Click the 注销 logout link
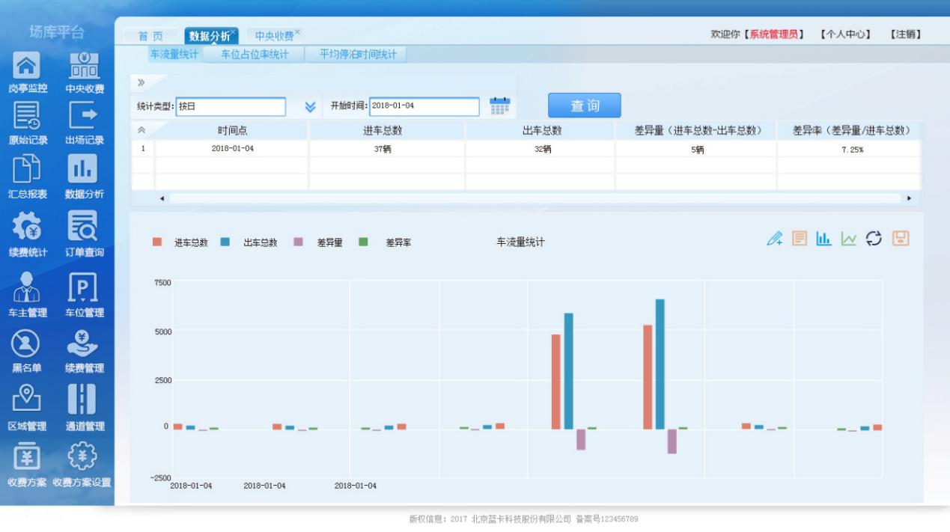Image resolution: width=950 pixels, height=532 pixels. [904, 34]
